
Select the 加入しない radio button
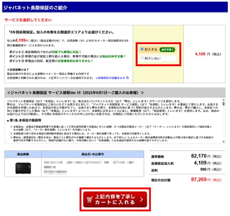142,58
